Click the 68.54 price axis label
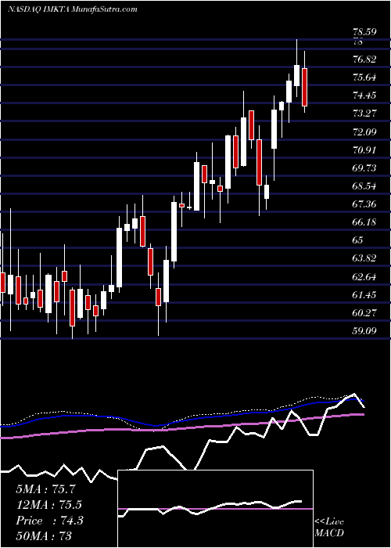This screenshot has width=391, height=548. coord(364,186)
